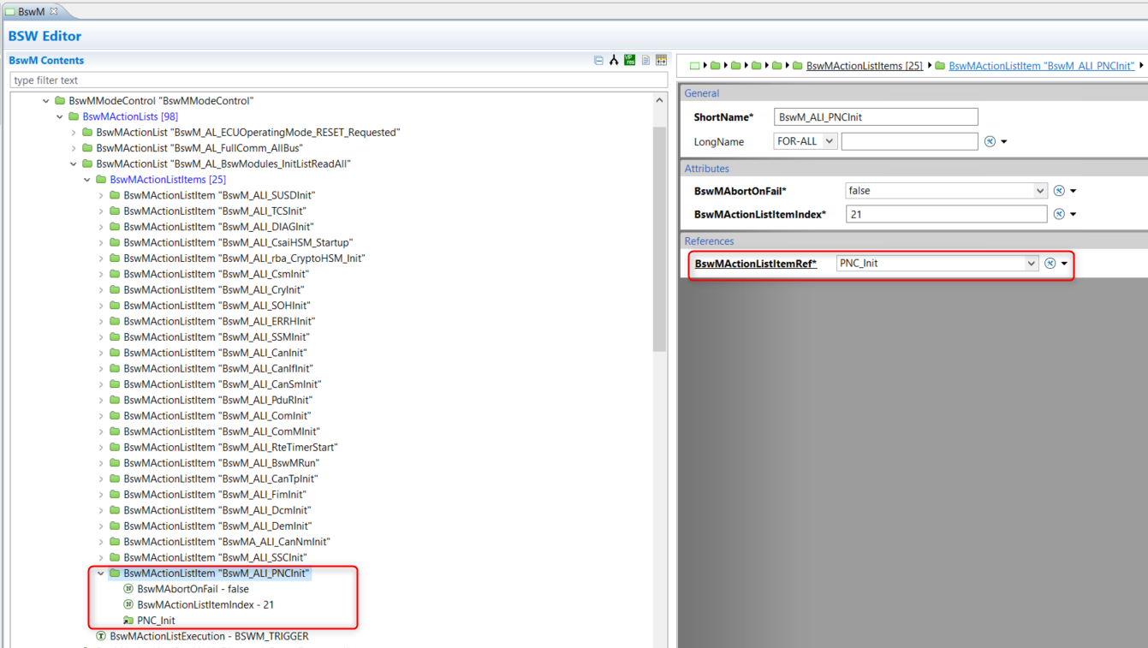
Task: Open the arrow menu next to the BswMAbortOnFail tool icon
Action: [1074, 192]
